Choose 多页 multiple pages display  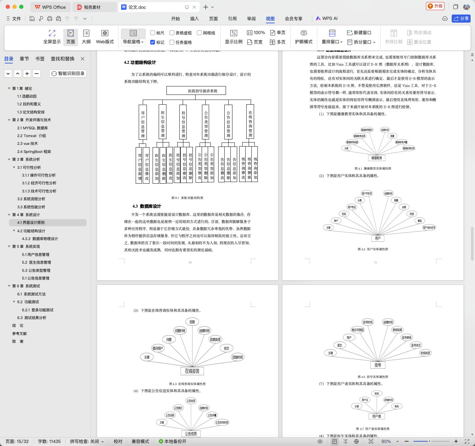(x=278, y=42)
